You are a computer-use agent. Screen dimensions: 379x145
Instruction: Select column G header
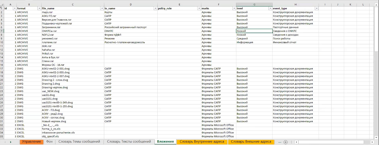pos(254,5)
